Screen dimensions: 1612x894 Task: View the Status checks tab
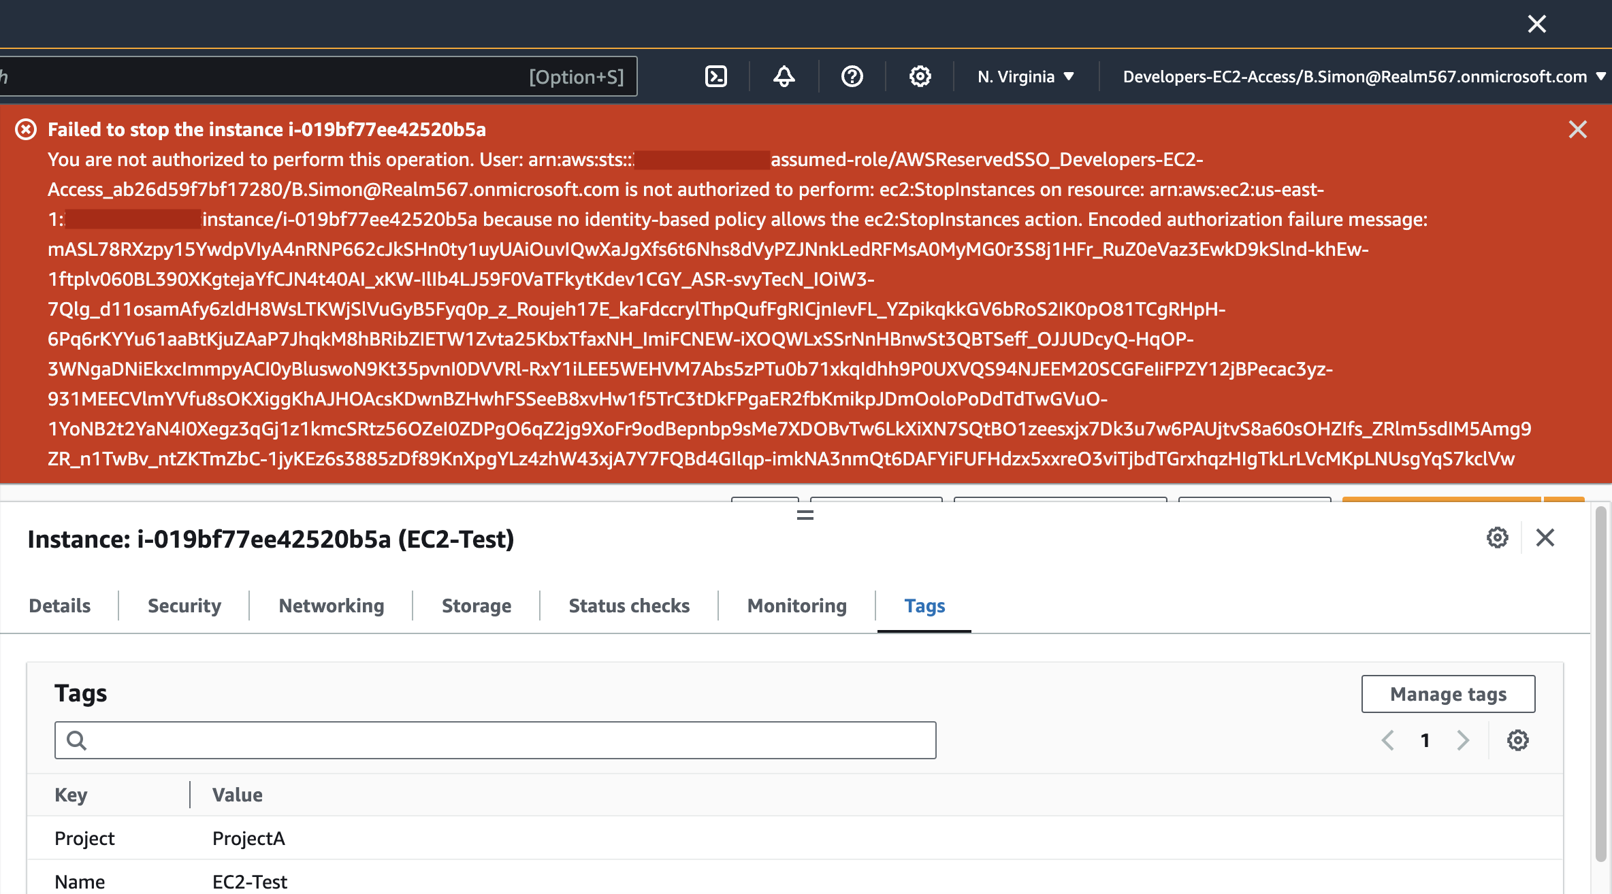click(628, 606)
